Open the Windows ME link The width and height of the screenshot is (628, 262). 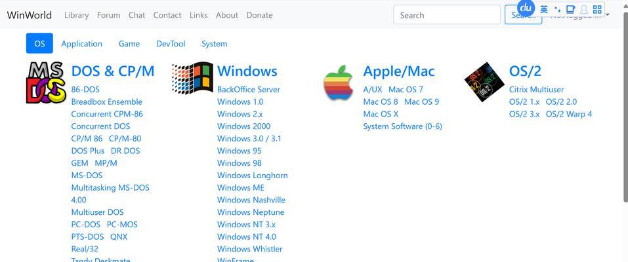[241, 188]
